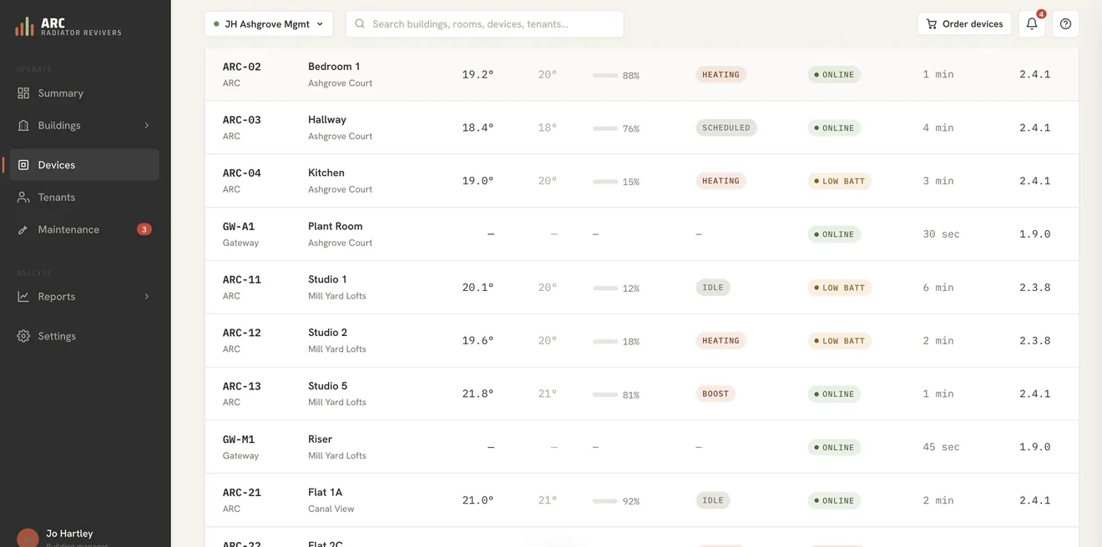Click firmware 1.9.0 in GW-M1 row
Image resolution: width=1102 pixels, height=547 pixels.
coord(1035,447)
